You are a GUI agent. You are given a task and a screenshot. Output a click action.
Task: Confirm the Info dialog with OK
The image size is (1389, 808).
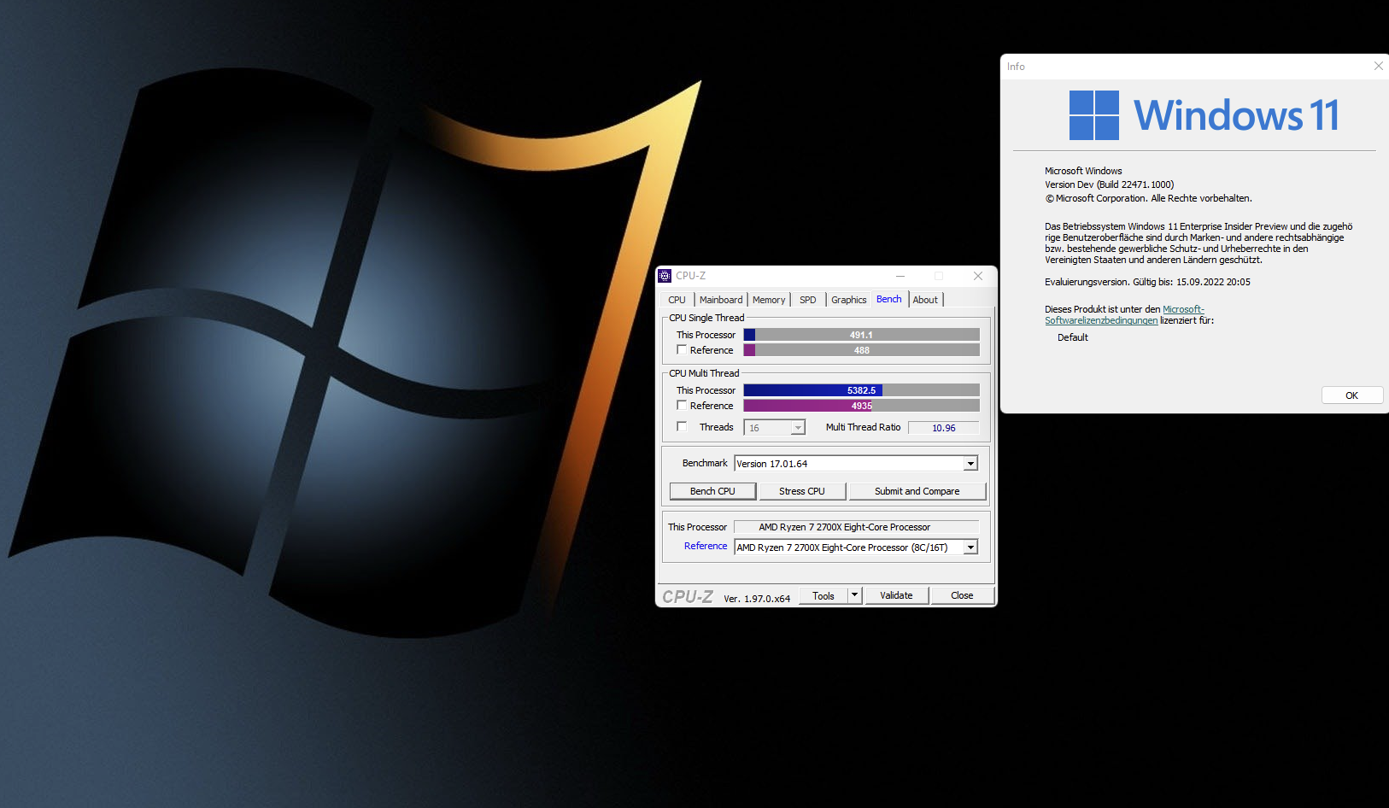click(x=1351, y=395)
